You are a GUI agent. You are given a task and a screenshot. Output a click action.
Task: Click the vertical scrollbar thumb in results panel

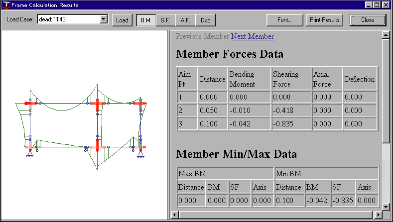(385, 90)
